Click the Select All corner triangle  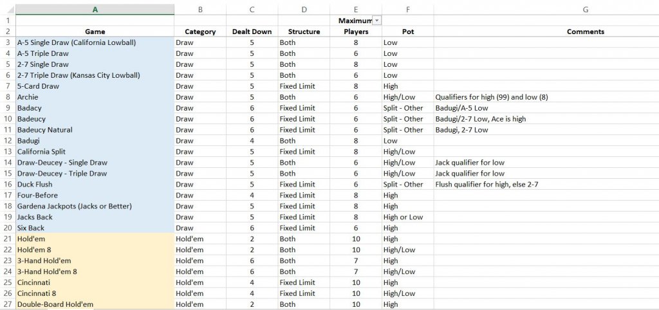pos(7,10)
